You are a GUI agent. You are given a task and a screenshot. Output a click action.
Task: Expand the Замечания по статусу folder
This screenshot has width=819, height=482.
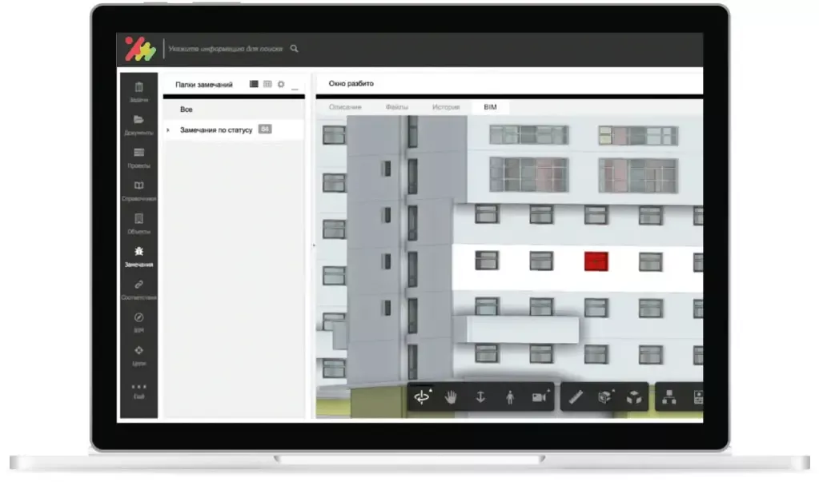[168, 129]
